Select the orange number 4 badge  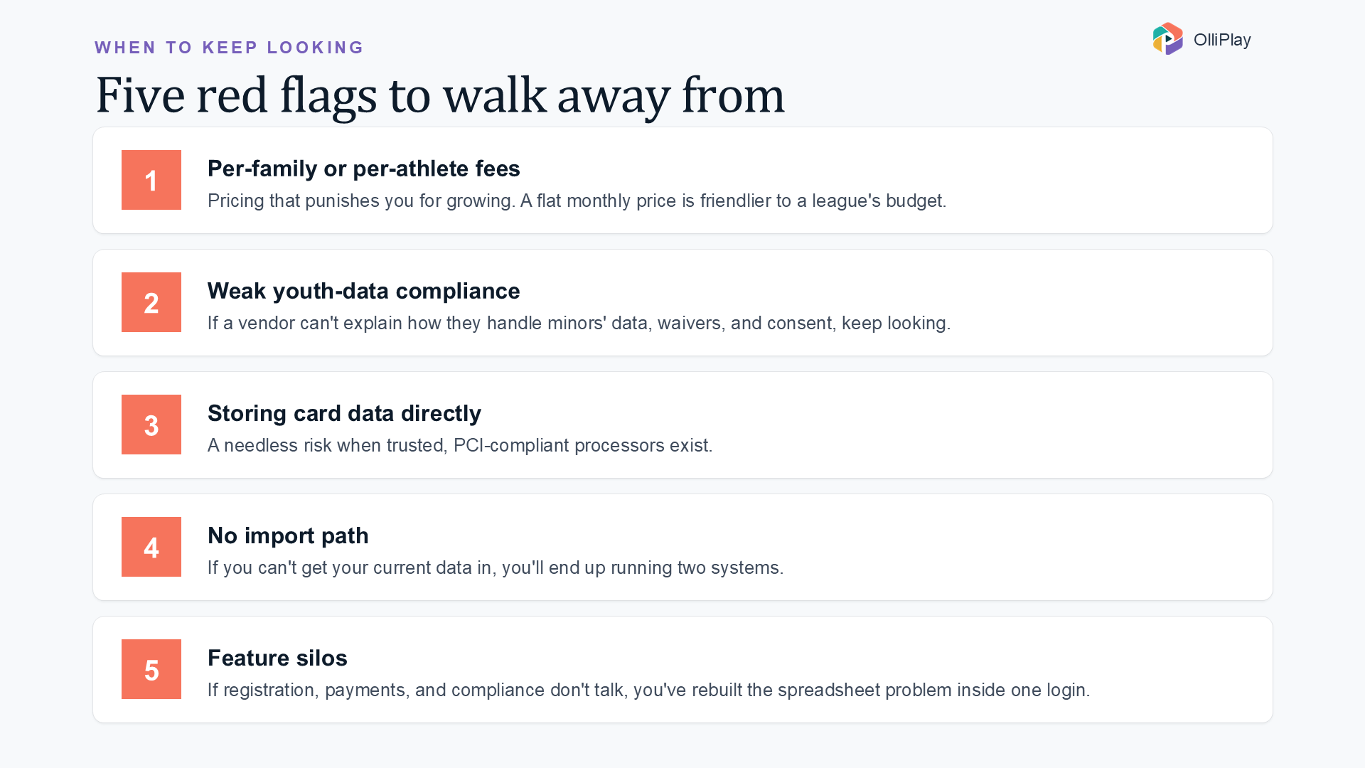click(x=151, y=547)
